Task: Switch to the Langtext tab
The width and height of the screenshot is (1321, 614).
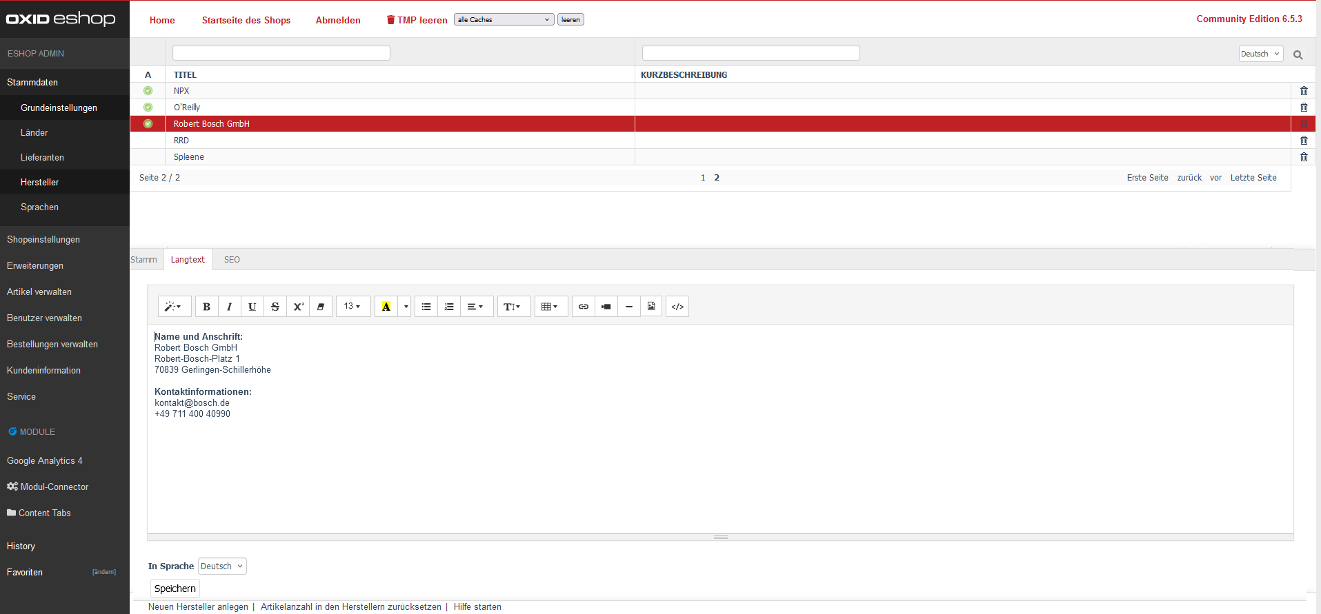Action: point(188,260)
